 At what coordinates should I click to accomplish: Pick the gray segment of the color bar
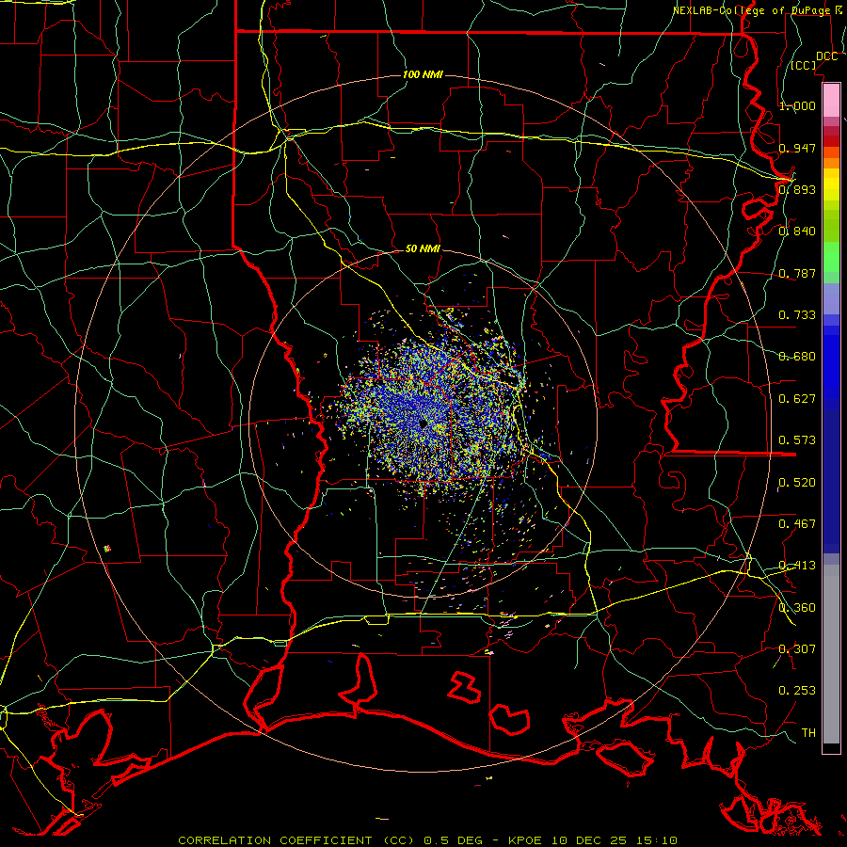[x=831, y=654]
